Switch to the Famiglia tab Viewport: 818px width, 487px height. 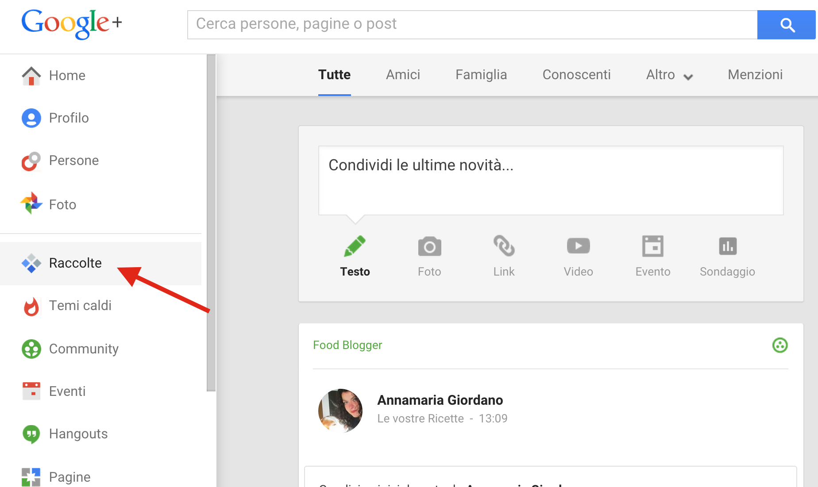tap(481, 75)
